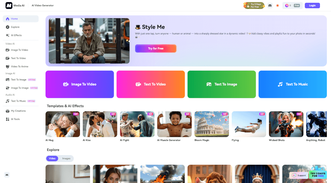Select the Video tab under Explore
Screen dimensions: 331x183
coord(52,159)
